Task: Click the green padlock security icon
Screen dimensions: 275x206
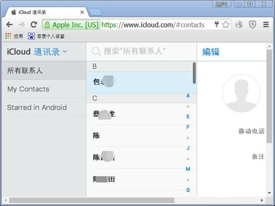Action: (x=47, y=25)
